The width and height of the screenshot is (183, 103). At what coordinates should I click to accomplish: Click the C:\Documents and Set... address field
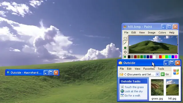tap(139, 74)
